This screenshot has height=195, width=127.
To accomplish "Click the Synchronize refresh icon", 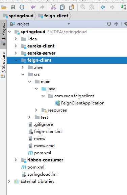I will tap(22, 7).
